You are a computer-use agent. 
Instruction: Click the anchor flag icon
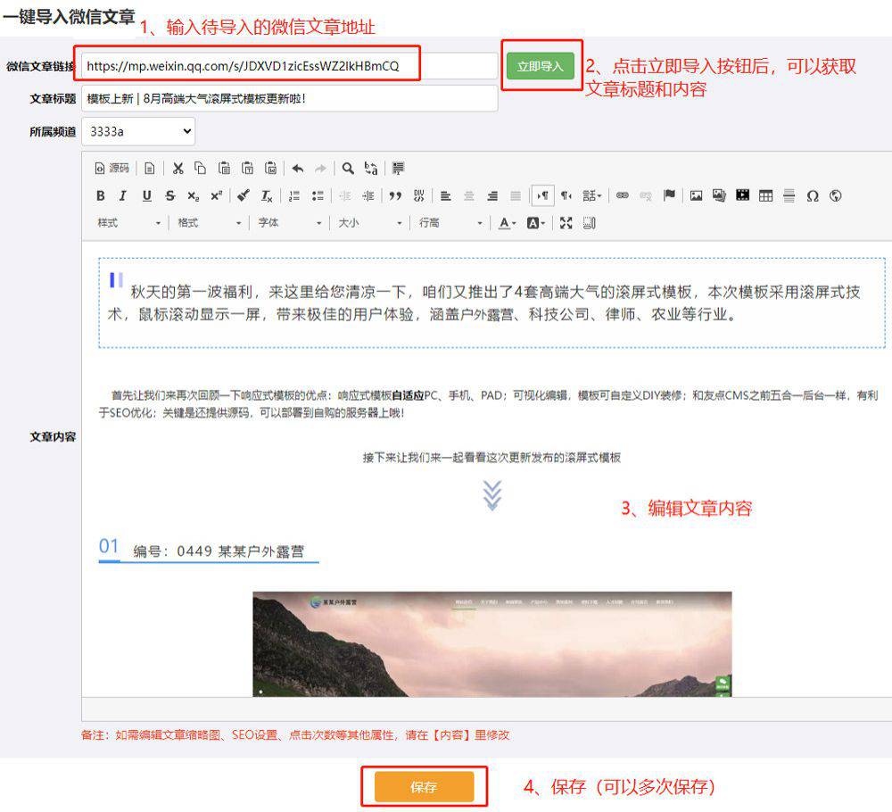coord(669,195)
